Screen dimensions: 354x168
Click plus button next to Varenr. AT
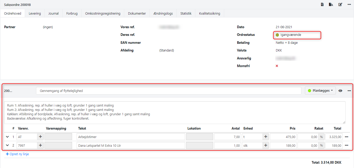click(x=40, y=137)
